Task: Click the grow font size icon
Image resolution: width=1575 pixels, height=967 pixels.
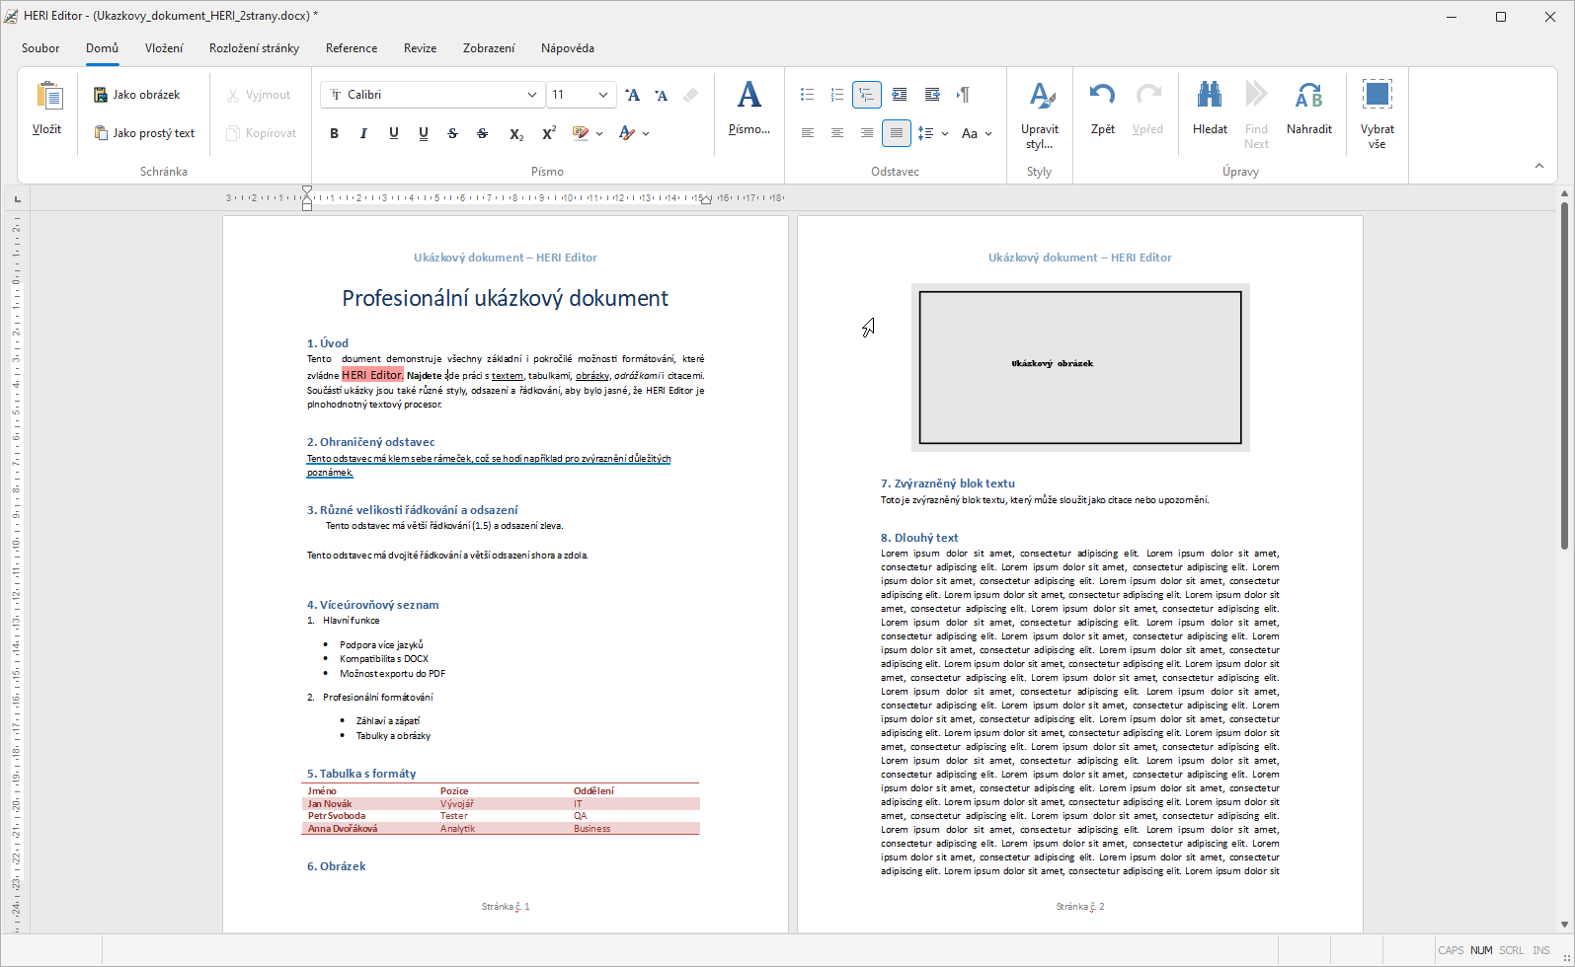Action: (x=633, y=95)
